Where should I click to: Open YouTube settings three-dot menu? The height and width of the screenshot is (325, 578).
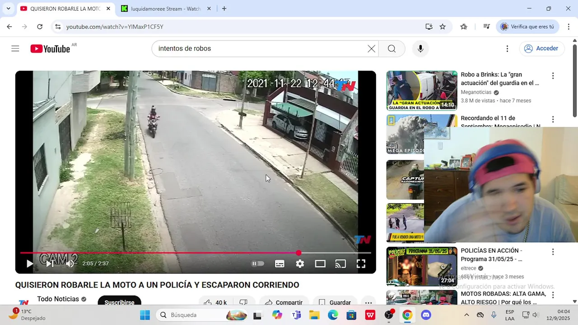coord(507,49)
